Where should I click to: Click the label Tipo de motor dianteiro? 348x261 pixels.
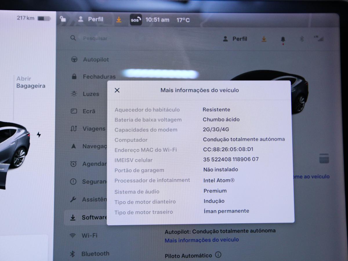145,202
